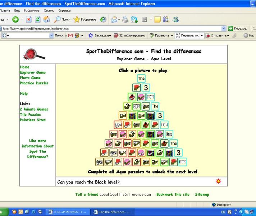Click the Отправить send button
Screen dimensions: 256x216
pos(217,35)
